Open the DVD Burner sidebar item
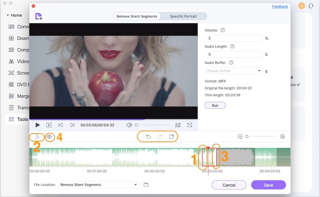320x197 pixels. click(19, 84)
